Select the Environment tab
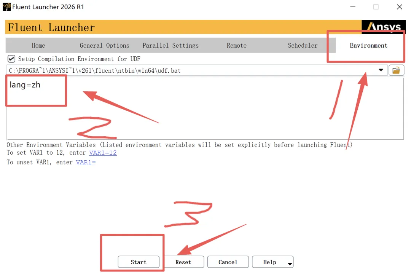The image size is (411, 273). coord(368,45)
